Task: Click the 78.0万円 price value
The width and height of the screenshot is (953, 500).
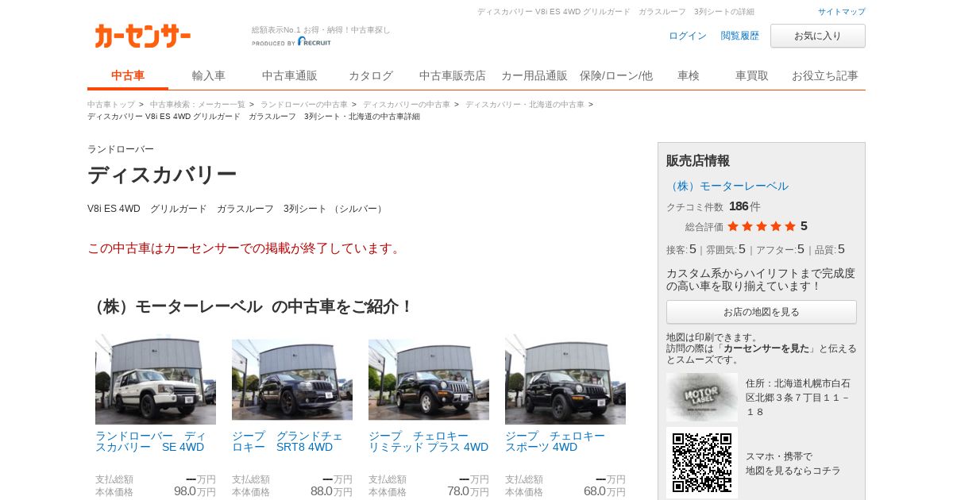Action: coord(468,491)
